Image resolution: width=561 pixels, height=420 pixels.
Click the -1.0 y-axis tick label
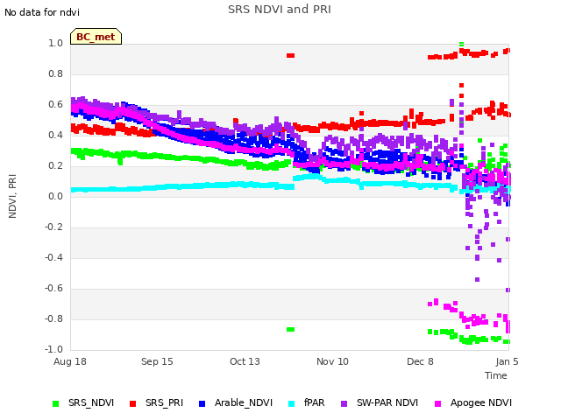pos(53,349)
